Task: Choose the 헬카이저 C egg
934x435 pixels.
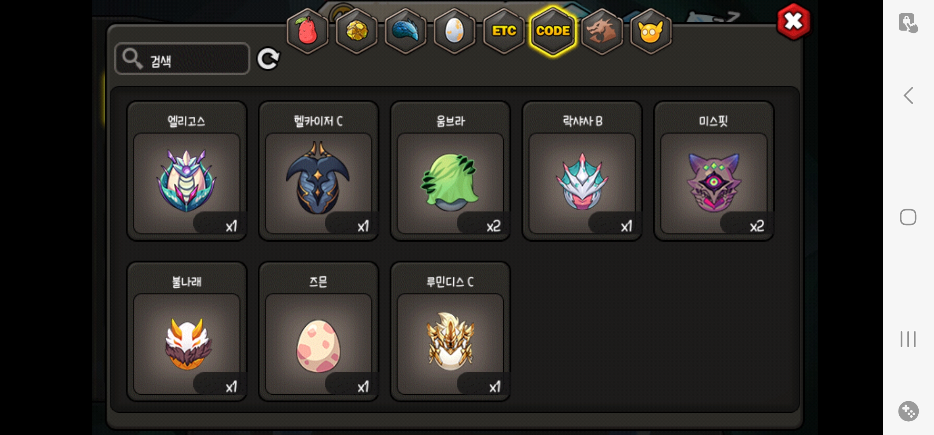Action: tap(319, 171)
